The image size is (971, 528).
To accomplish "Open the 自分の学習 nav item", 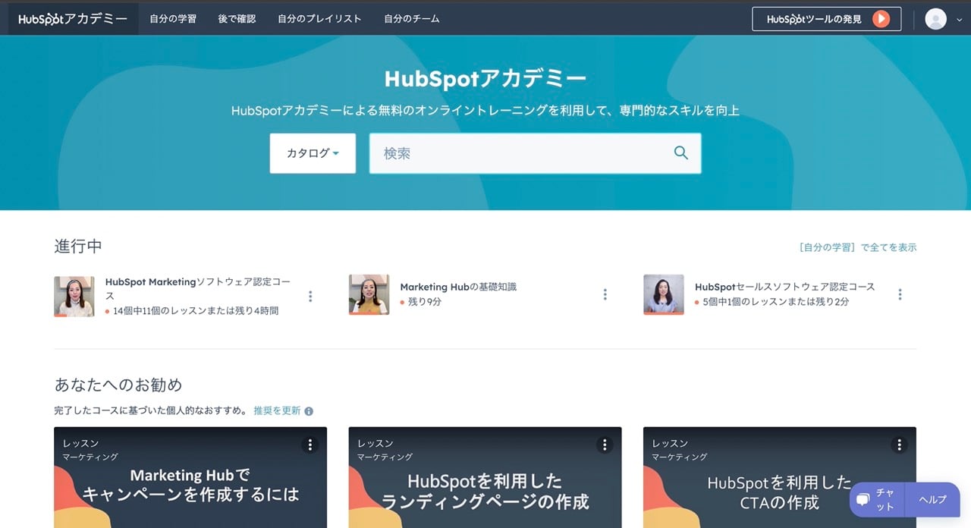I will coord(173,19).
